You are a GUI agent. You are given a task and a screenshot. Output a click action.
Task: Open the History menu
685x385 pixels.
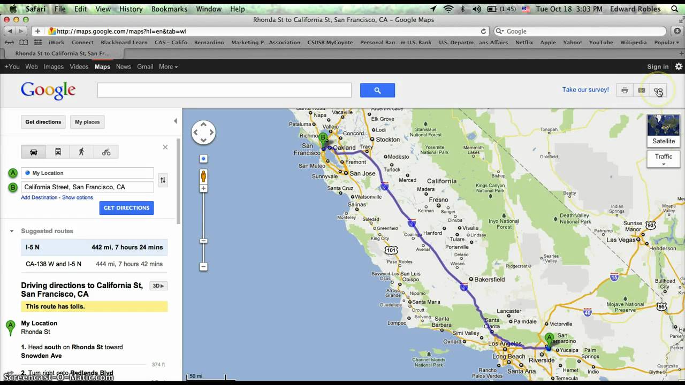coord(131,9)
